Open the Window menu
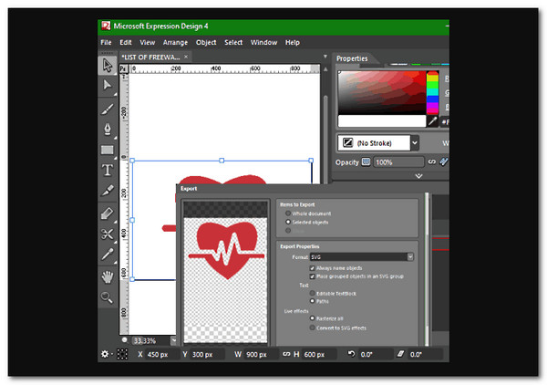The height and width of the screenshot is (385, 547). [x=263, y=42]
